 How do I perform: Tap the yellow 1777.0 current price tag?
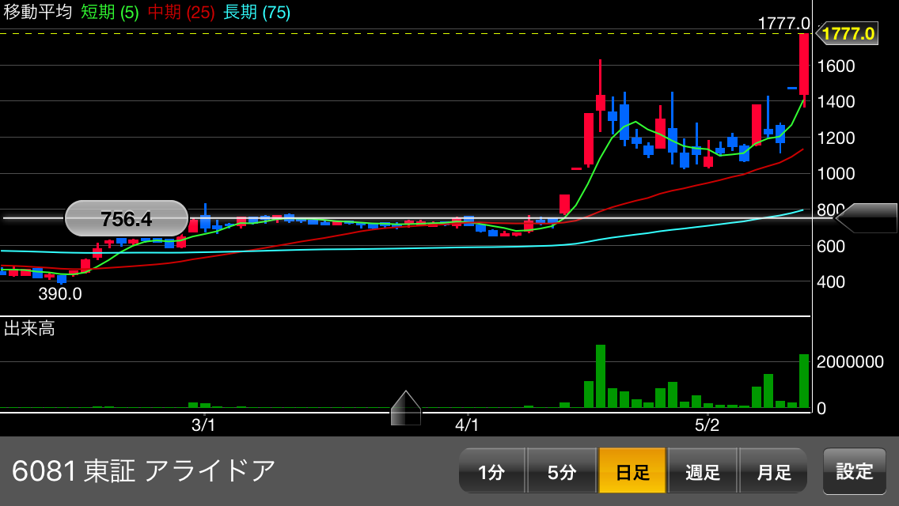[848, 33]
